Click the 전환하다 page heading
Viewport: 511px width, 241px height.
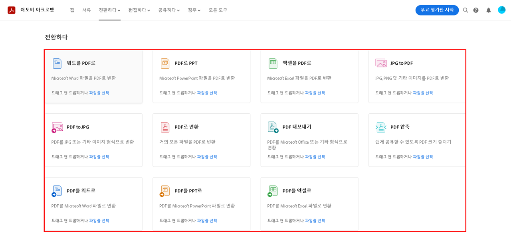point(56,37)
